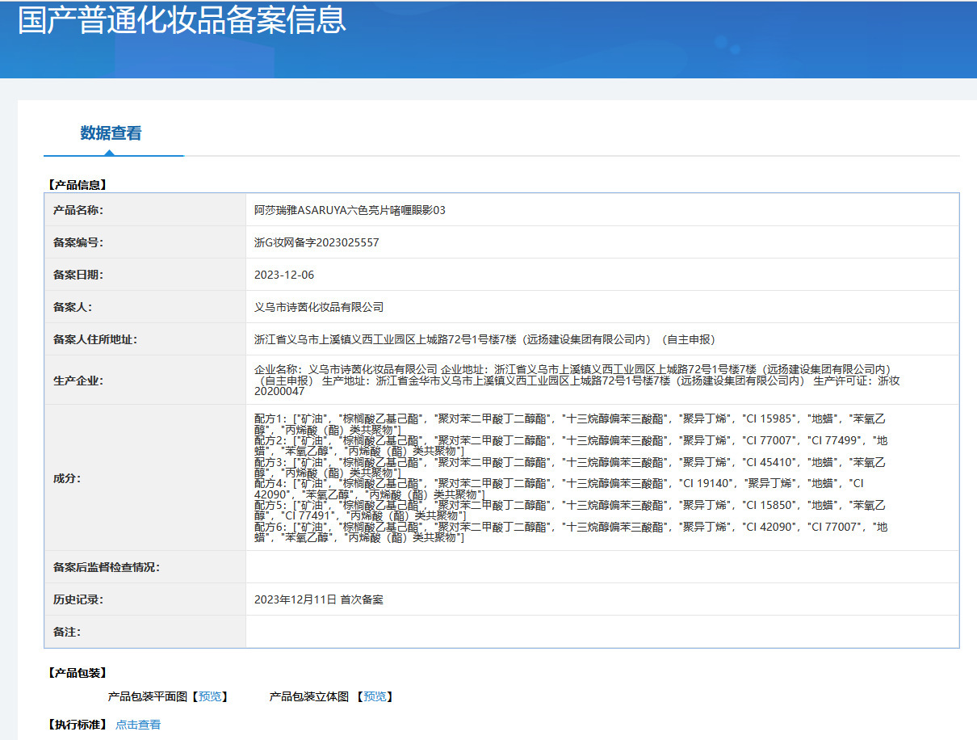Click the 配方4 ingredient line

point(559,489)
